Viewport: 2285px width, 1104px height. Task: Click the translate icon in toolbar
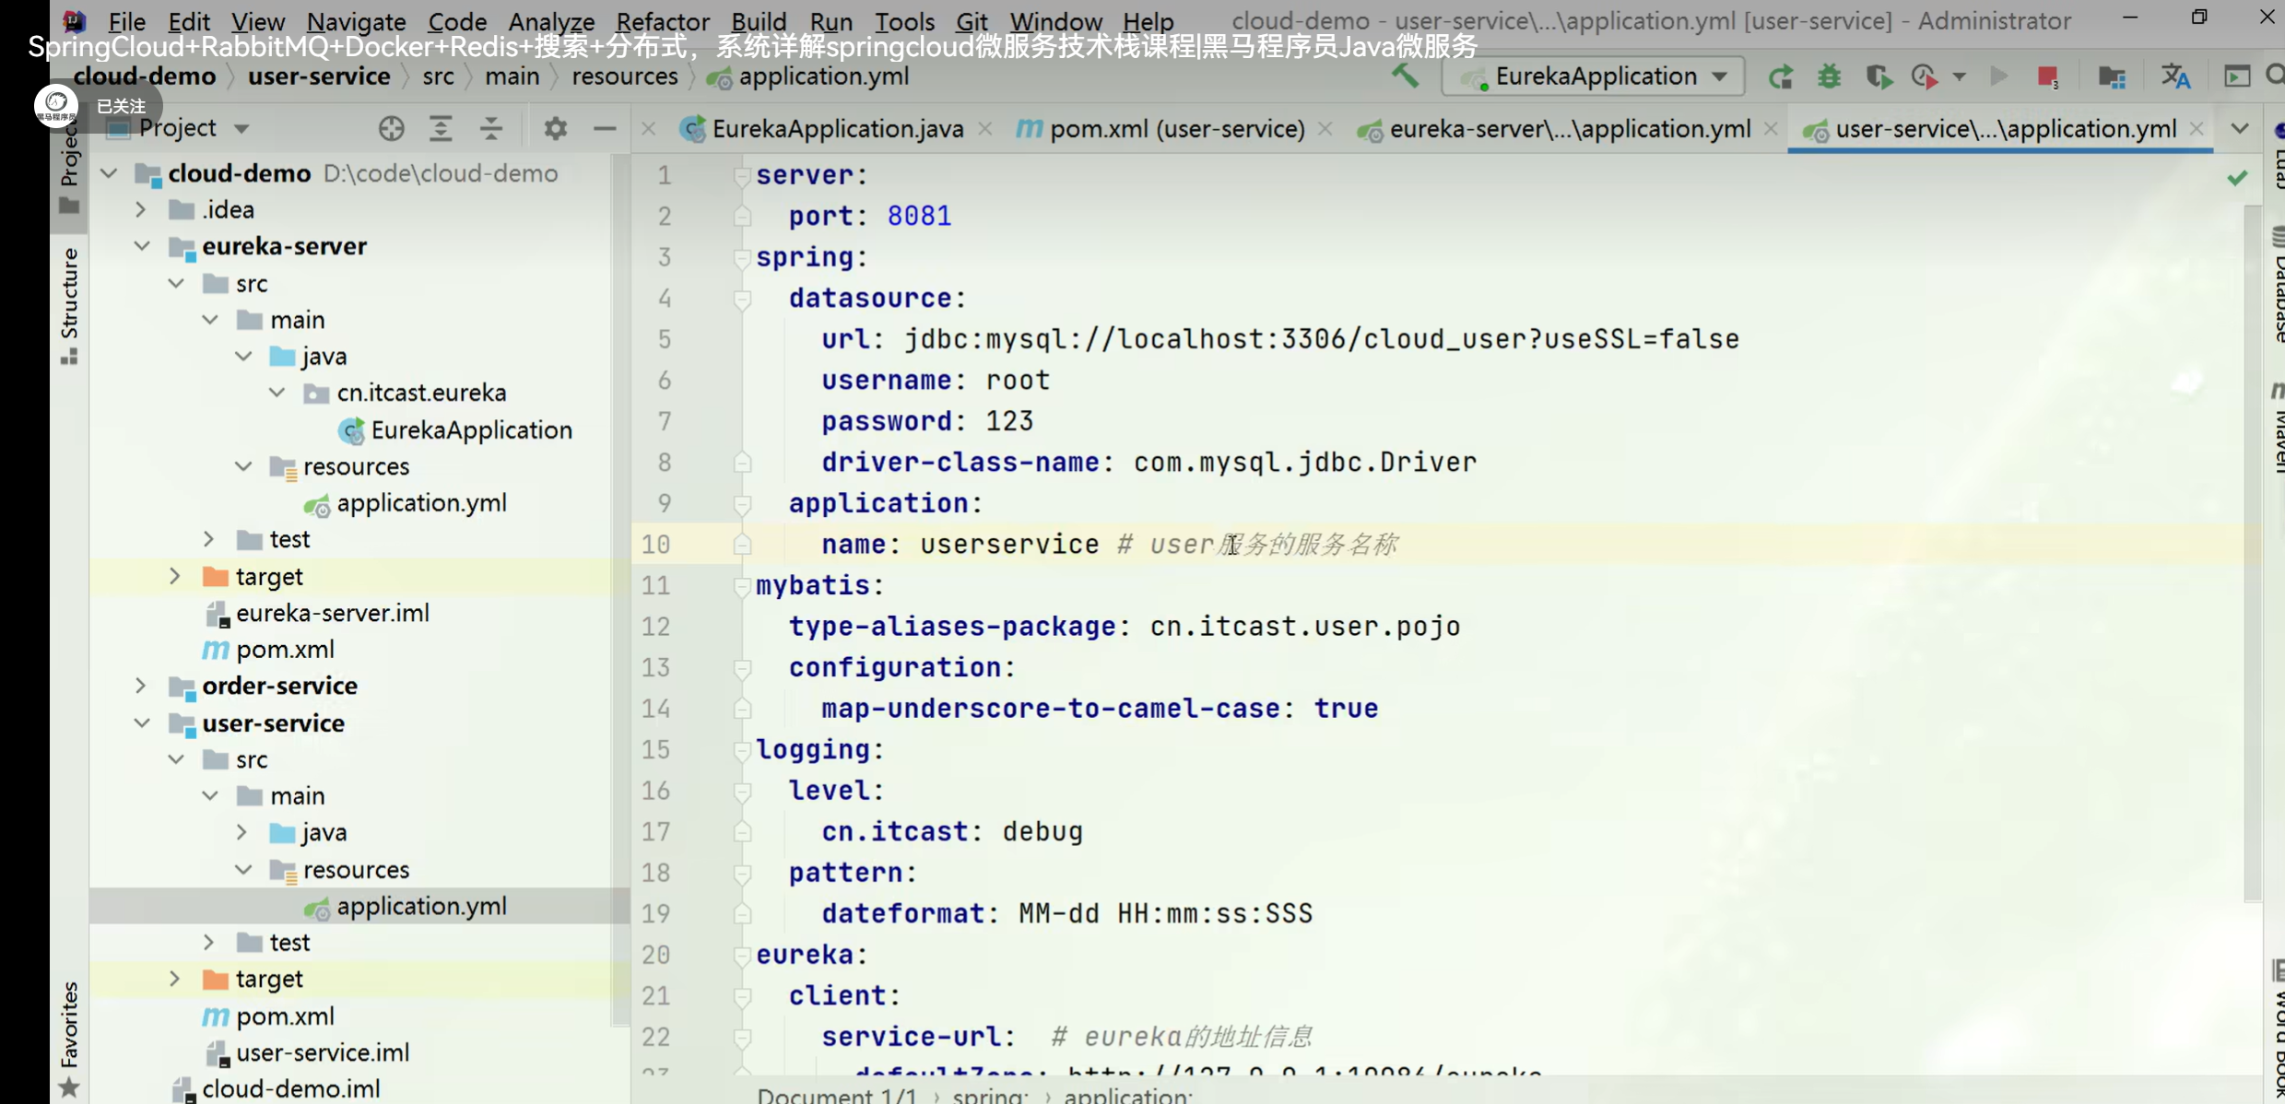[x=2175, y=76]
